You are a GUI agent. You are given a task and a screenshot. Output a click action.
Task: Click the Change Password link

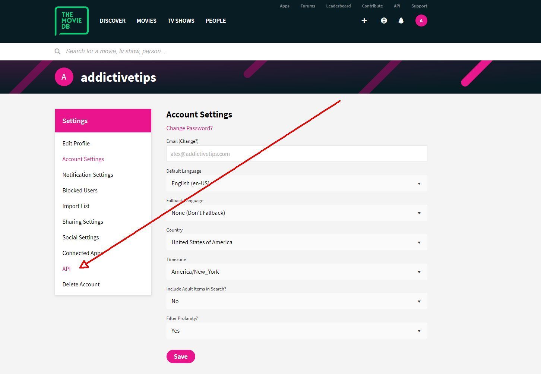[189, 128]
